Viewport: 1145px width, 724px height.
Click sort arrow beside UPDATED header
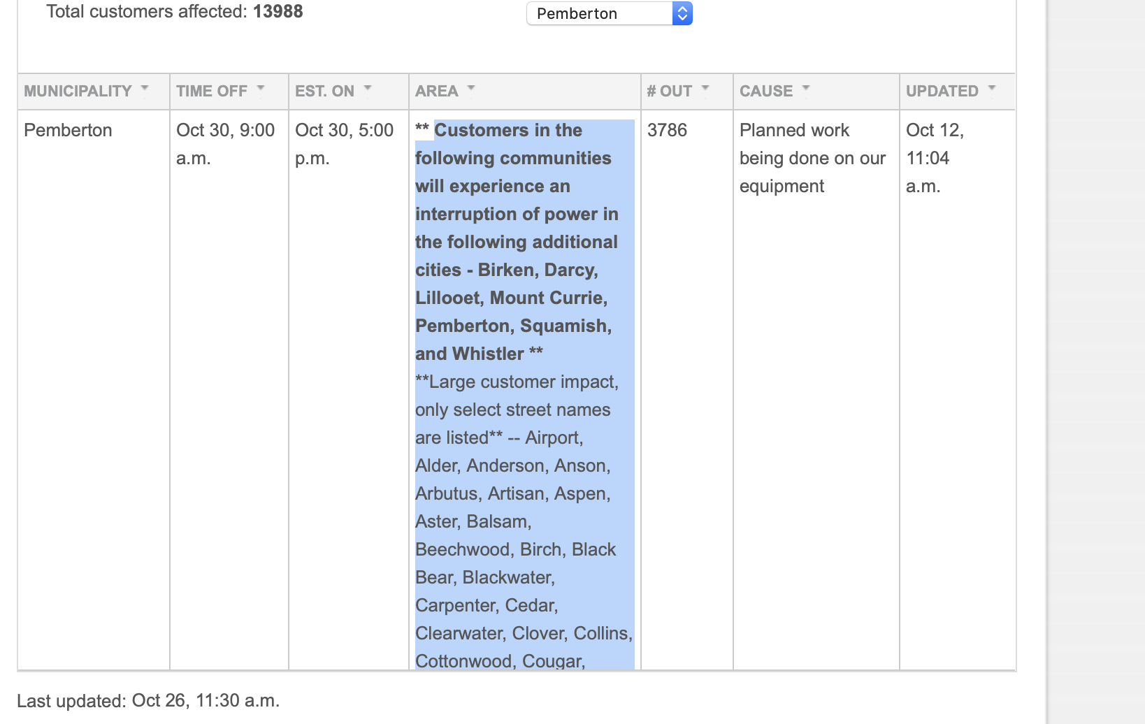[992, 89]
